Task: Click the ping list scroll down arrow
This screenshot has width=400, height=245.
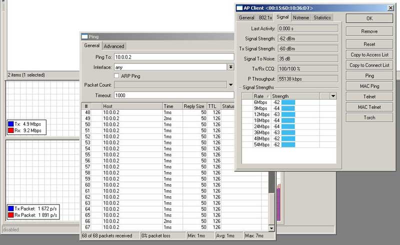Action: coord(271,228)
